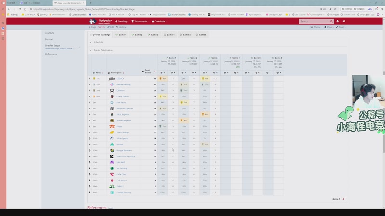The width and height of the screenshot is (385, 216).
Task: Open the Crazy Thieves team link
Action: [x=123, y=96]
